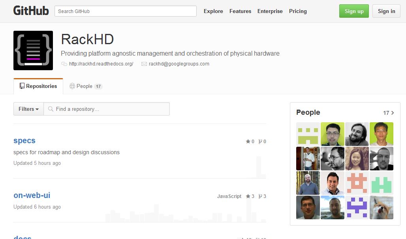The height and width of the screenshot is (239, 406).
Task: Open forks of the on-web-ui repository
Action: pos(262,196)
